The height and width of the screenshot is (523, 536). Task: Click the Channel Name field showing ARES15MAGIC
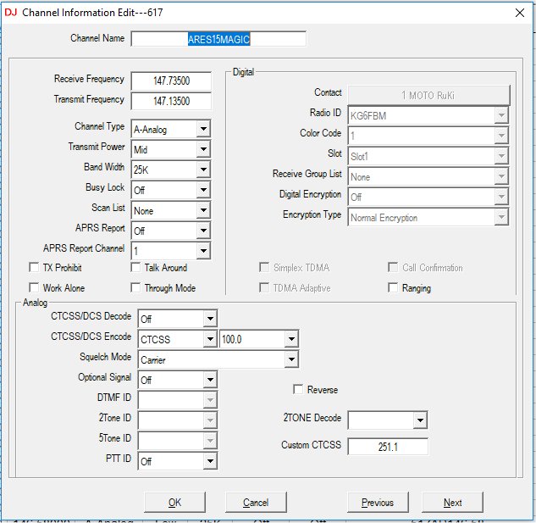218,39
